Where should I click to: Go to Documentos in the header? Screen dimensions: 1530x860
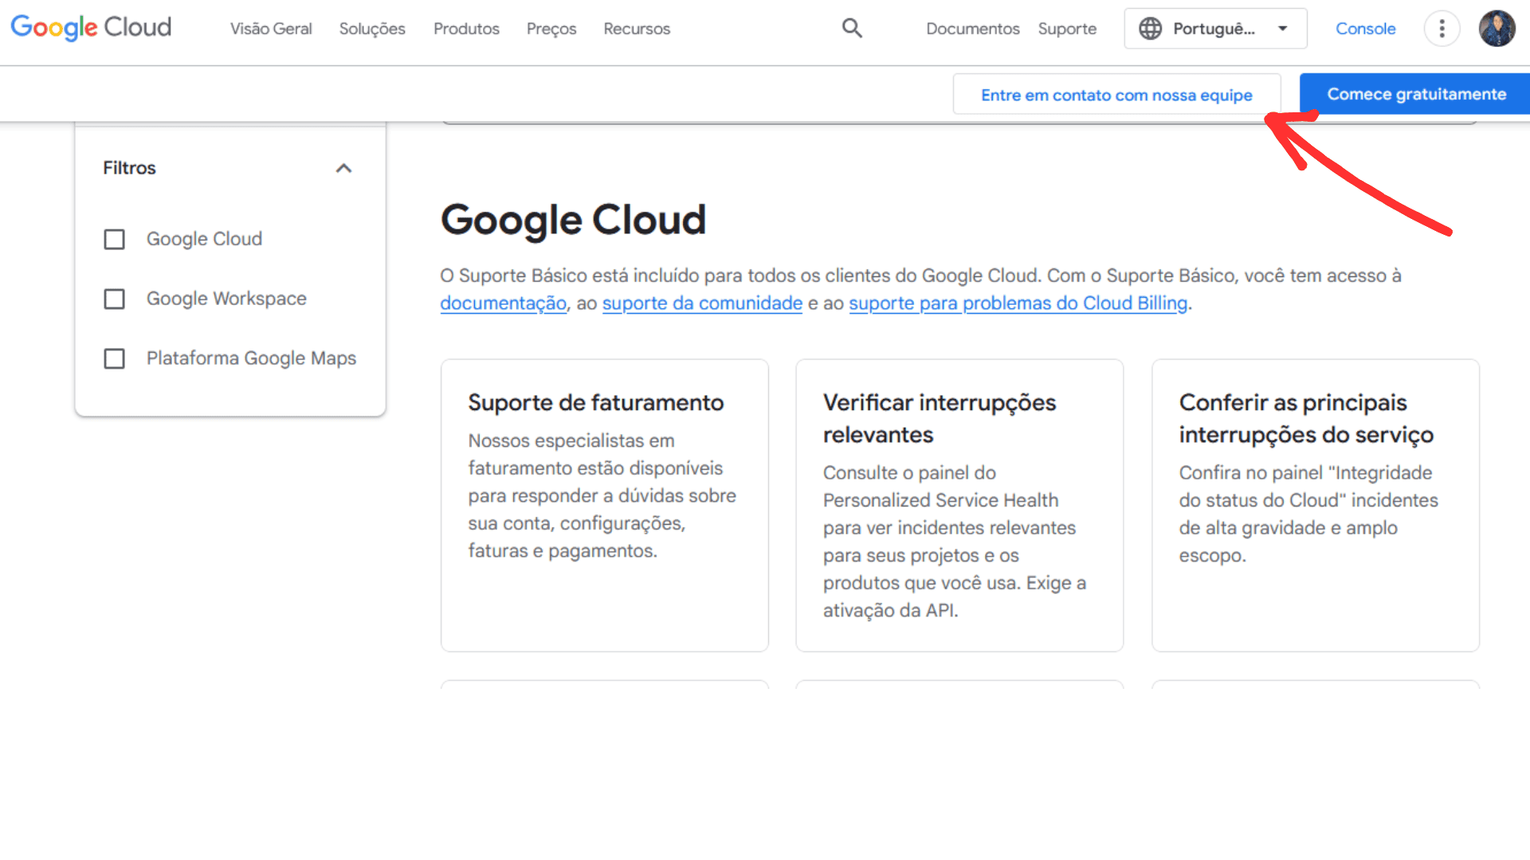[x=972, y=29]
